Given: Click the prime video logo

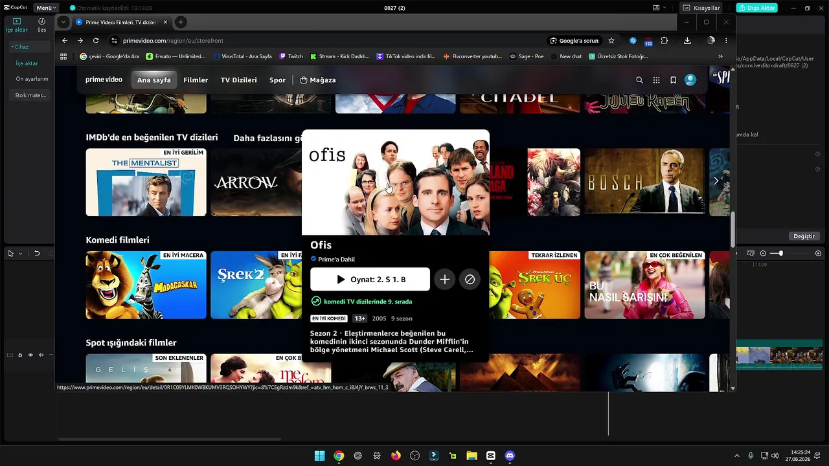Looking at the screenshot, I should pos(104,80).
